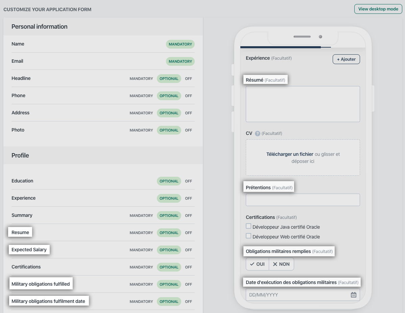
Task: Select NON for military obligations
Action: [281, 264]
